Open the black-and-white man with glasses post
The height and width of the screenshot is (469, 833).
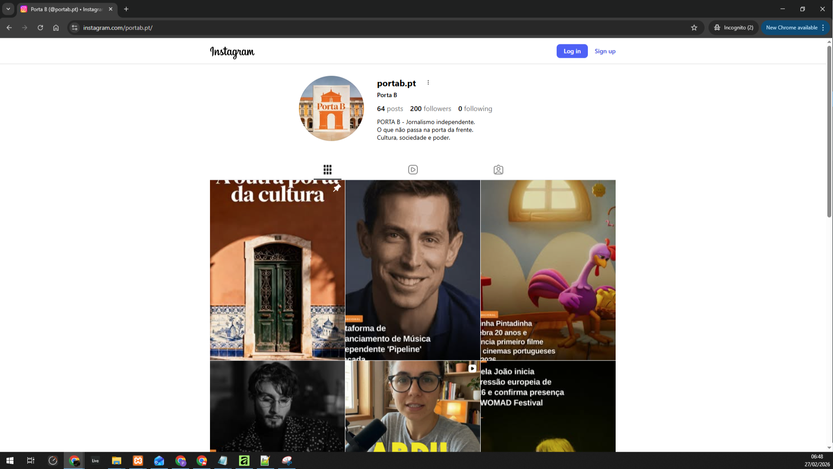[277, 406]
